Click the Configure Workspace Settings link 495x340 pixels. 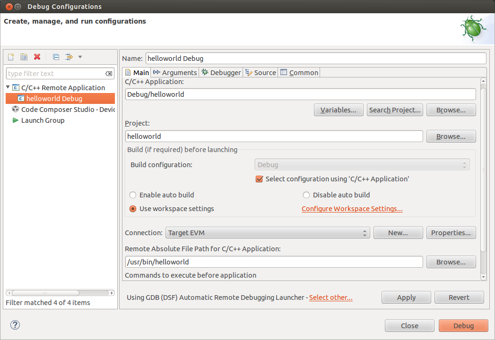[352, 208]
